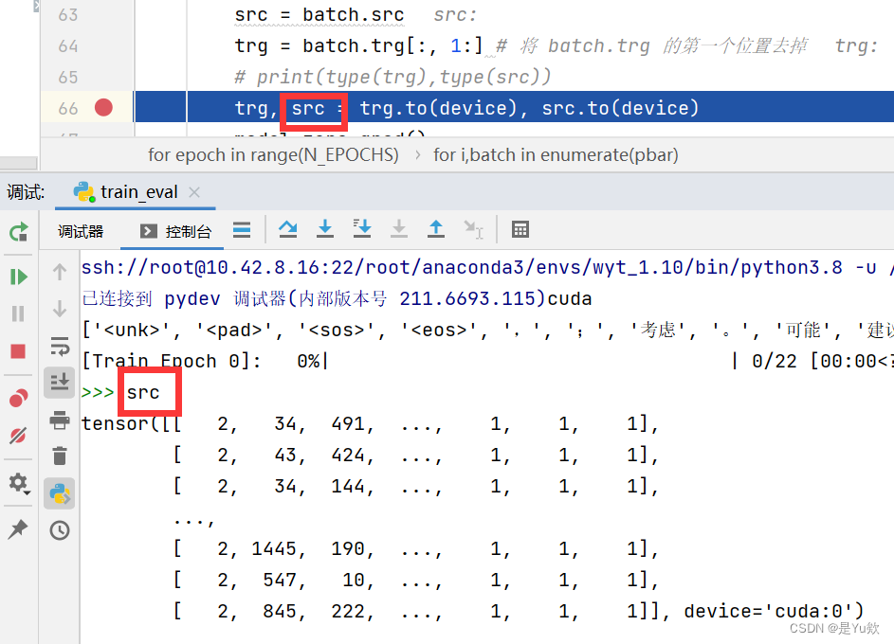The width and height of the screenshot is (894, 644).
Task: Step into my code
Action: pyautogui.click(x=362, y=229)
